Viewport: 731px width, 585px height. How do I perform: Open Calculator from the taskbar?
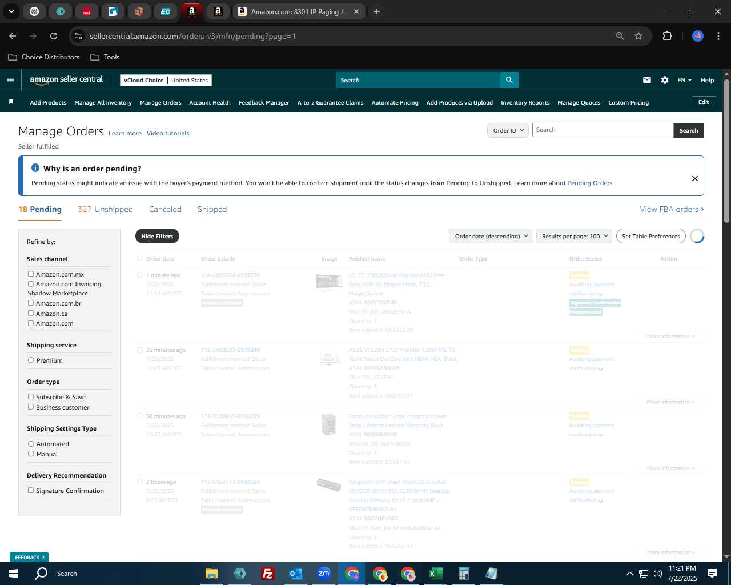click(463, 573)
